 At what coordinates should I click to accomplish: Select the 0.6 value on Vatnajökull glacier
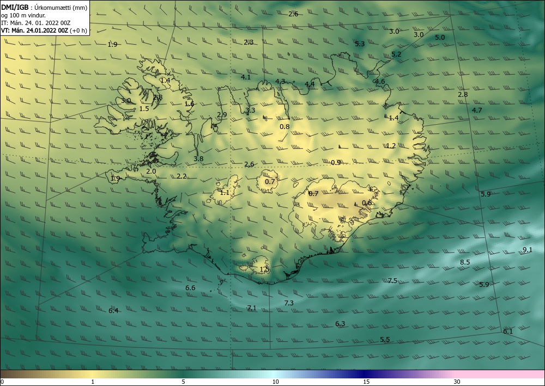[x=367, y=203]
